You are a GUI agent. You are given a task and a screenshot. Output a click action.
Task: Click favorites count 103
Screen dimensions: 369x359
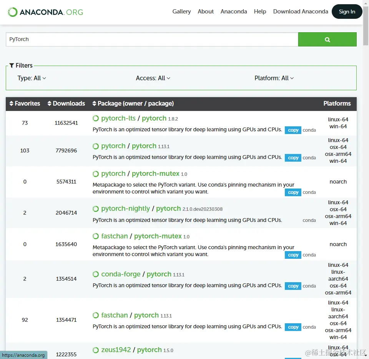pos(25,151)
